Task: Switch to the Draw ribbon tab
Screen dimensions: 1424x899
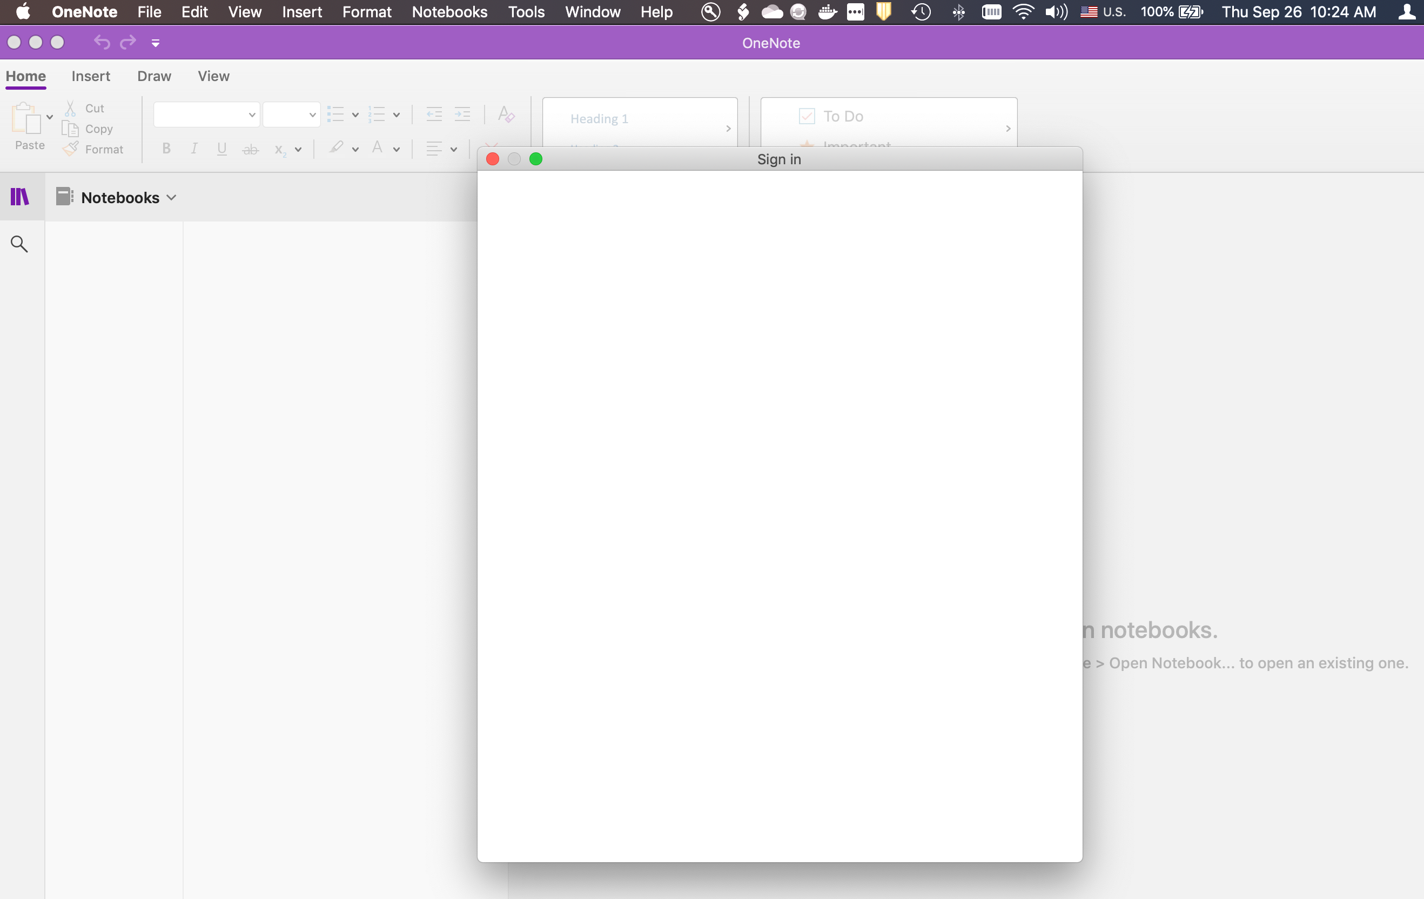Action: click(154, 76)
